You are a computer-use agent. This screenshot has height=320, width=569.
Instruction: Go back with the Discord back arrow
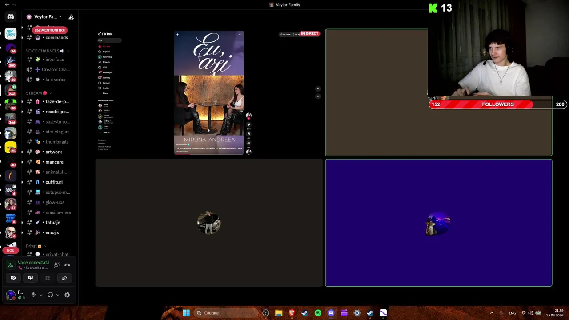pos(7,4)
